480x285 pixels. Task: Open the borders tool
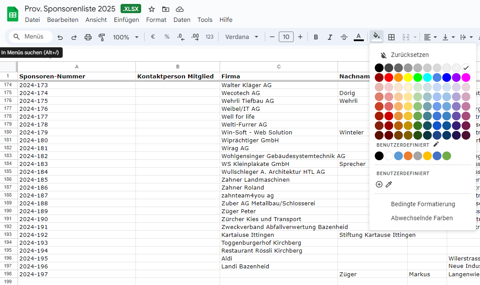[391, 37]
